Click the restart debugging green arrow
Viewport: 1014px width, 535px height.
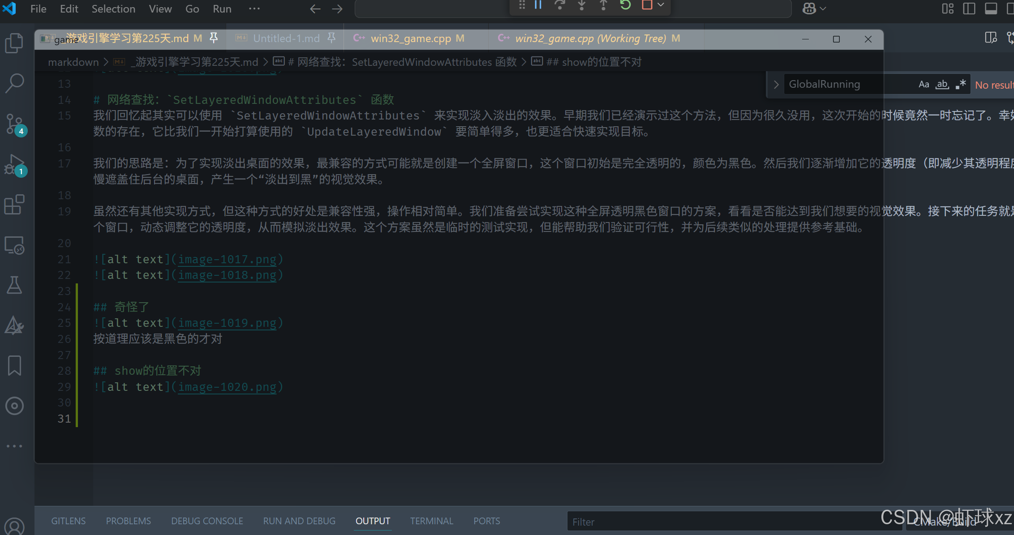[625, 5]
